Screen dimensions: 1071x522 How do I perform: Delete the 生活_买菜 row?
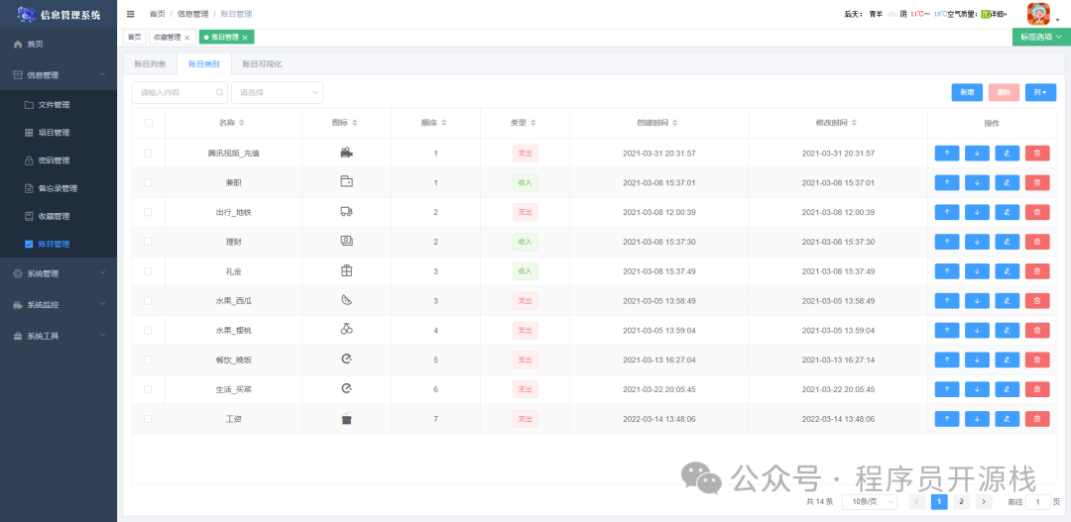pyautogui.click(x=1037, y=389)
